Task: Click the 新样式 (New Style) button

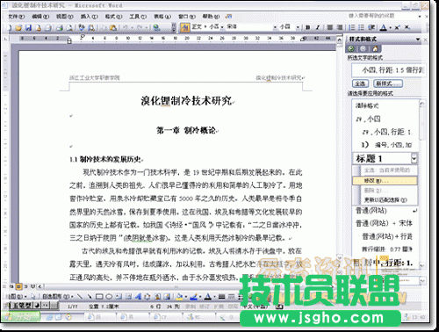Action: [x=388, y=83]
